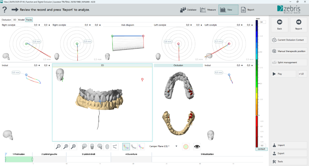309x166 pixels.
Task: Open the Tools menu button
Action: (289, 161)
